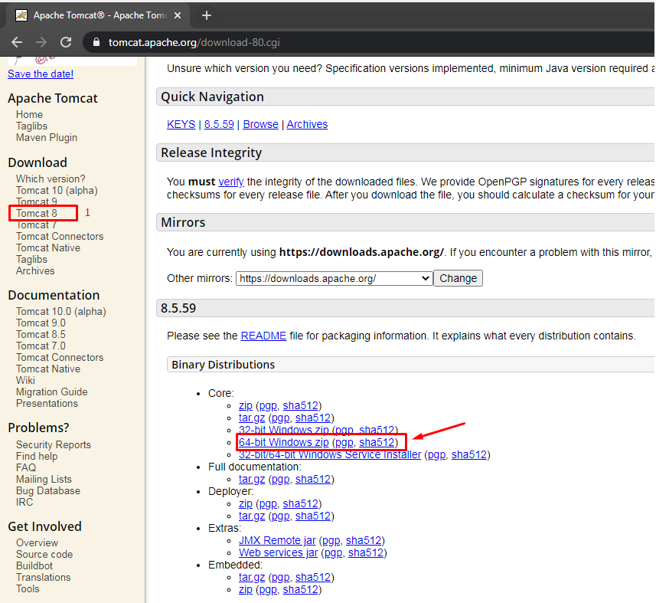Click the Tomcat favicon on the tab
This screenshot has height=603, width=656.
21,15
